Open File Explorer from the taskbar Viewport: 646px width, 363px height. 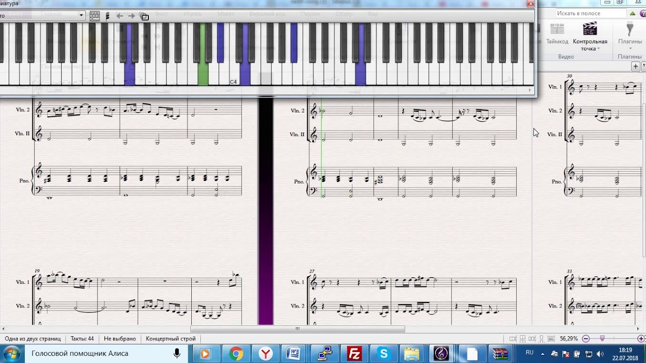coord(412,354)
